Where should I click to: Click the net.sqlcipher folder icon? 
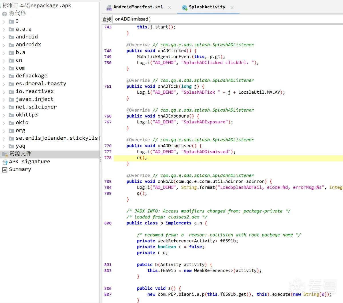coord(11,107)
